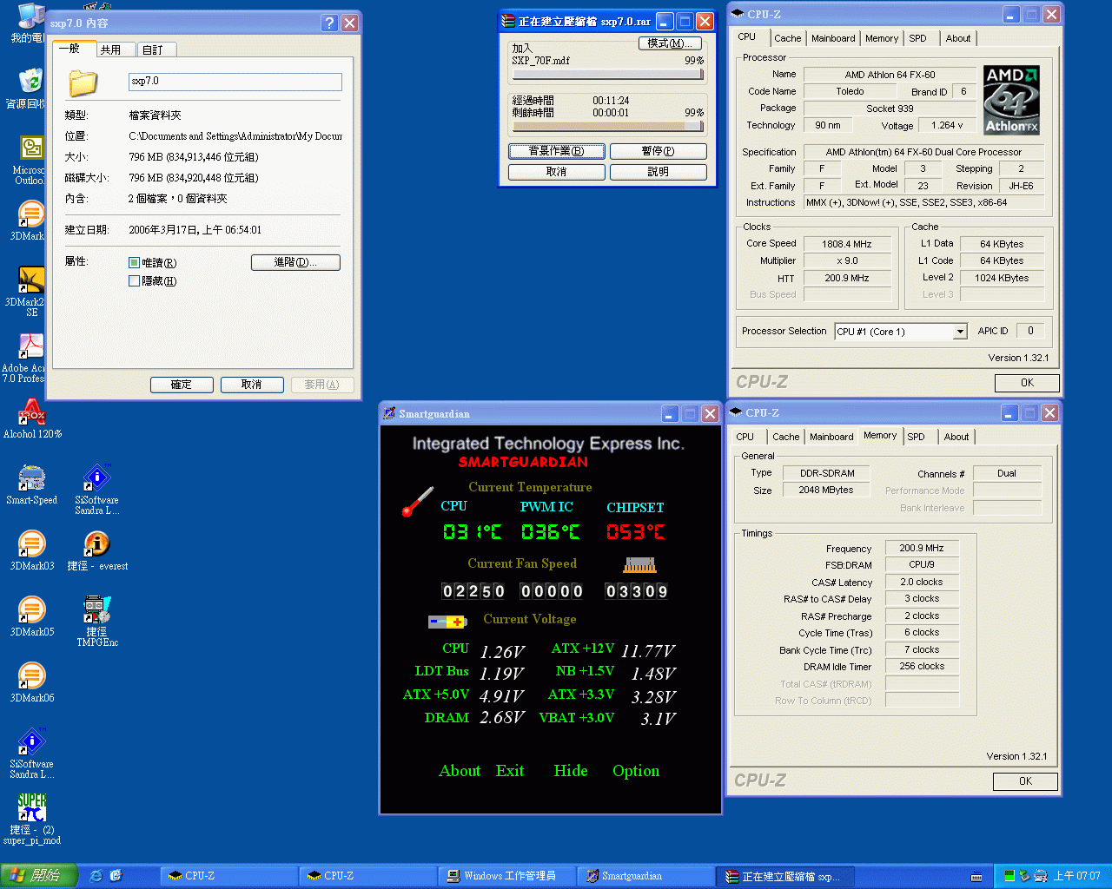Open the super_pi_mod shortcut icon

31,807
